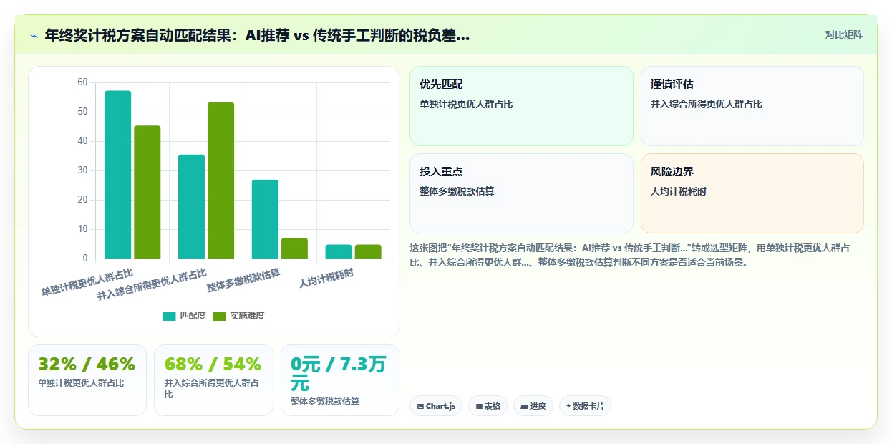892x444 pixels.
Task: Click the green bar for 并入综合所得更优人群占比
Action: pyautogui.click(x=220, y=180)
